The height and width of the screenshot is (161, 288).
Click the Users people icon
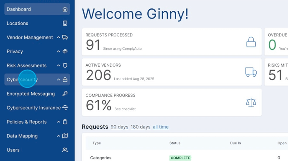pos(65,150)
